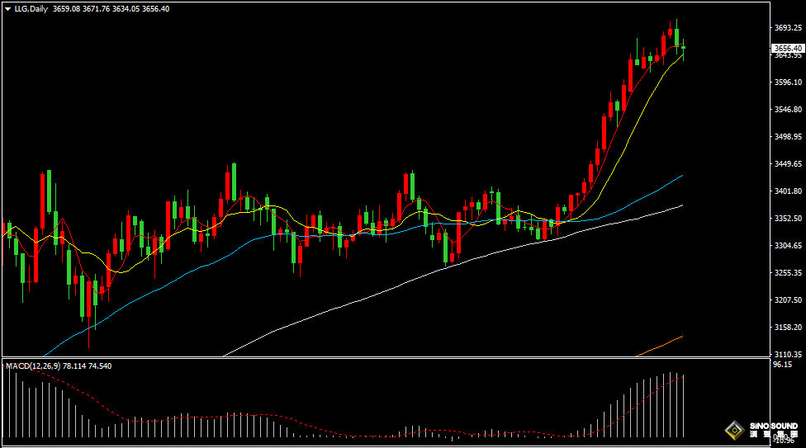
Task: Open the LLG,Daily chart dropdown triangle
Action: point(7,9)
